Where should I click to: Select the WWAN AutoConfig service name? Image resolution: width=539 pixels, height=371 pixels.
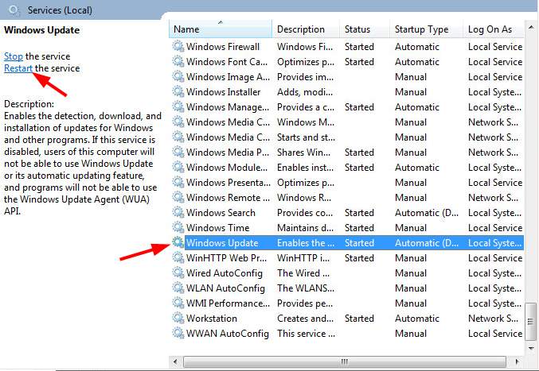(x=227, y=334)
